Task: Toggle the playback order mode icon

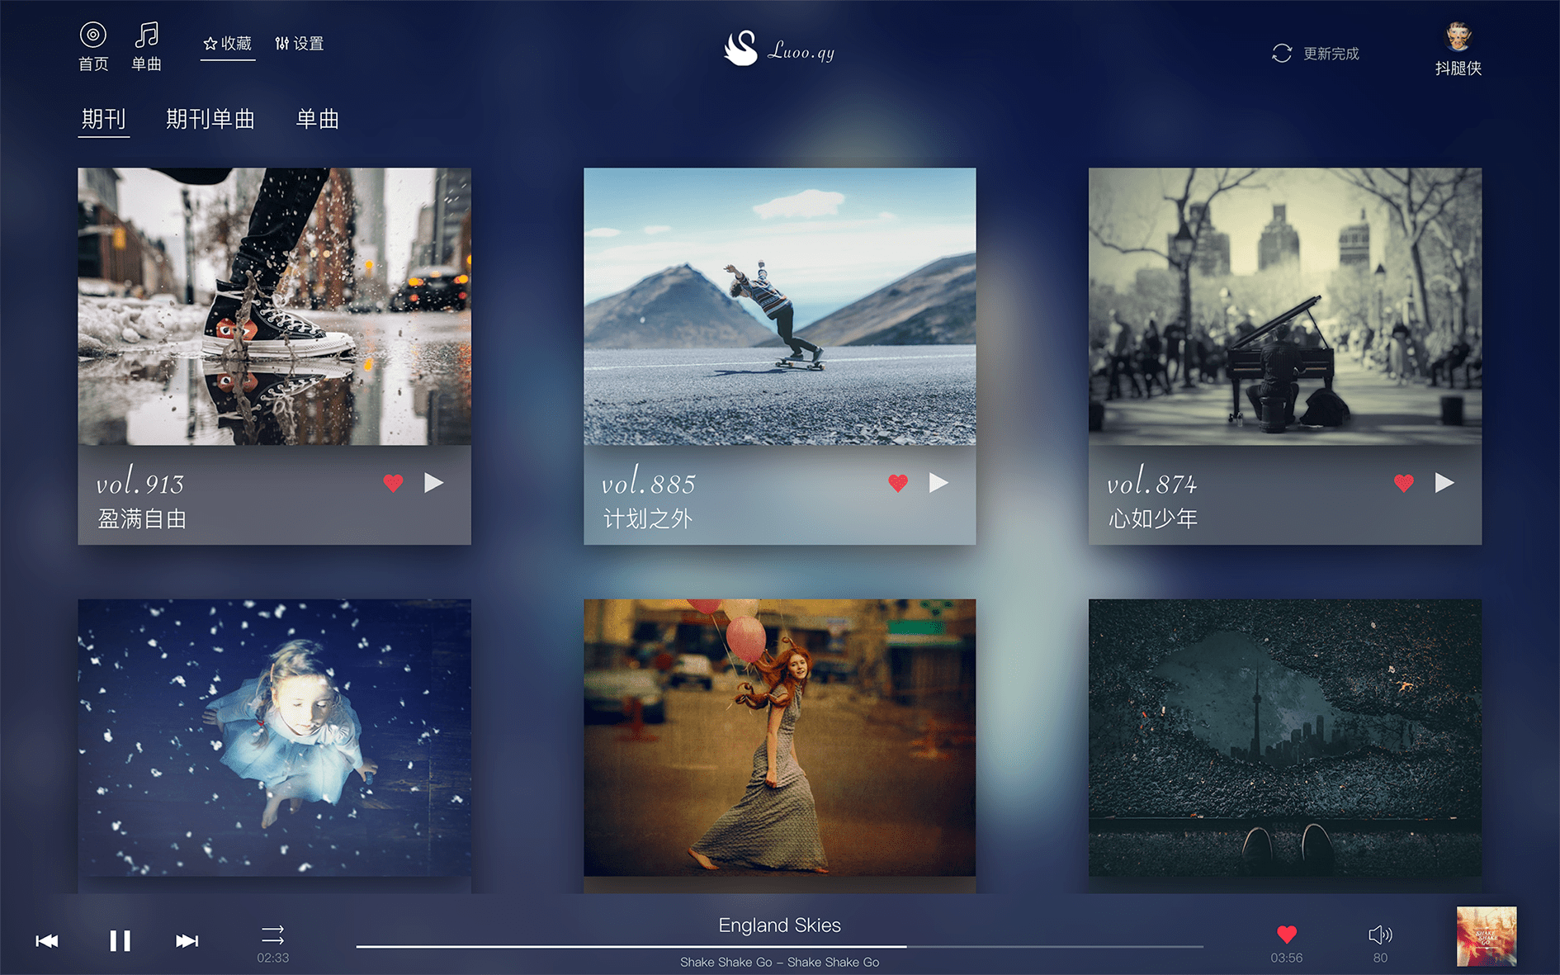Action: pyautogui.click(x=272, y=935)
